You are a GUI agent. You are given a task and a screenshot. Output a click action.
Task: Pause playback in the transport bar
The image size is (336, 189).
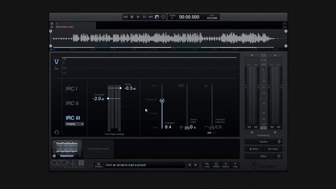[x=144, y=17]
